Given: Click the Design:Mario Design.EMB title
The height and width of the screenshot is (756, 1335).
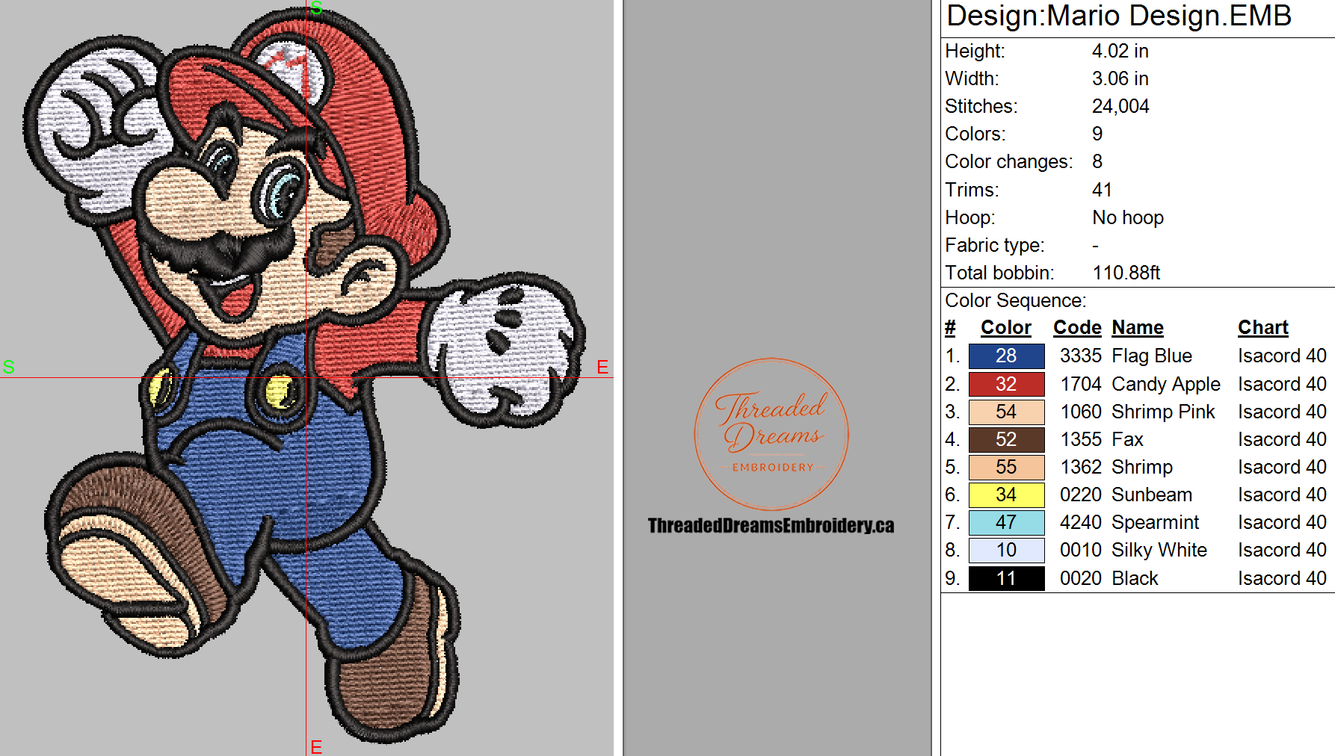Looking at the screenshot, I should pyautogui.click(x=1119, y=16).
